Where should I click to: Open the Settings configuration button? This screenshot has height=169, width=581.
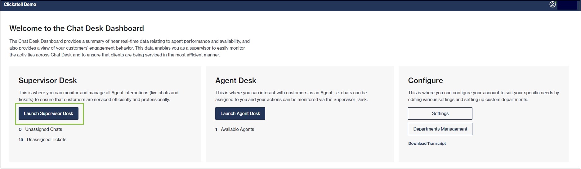(440, 113)
